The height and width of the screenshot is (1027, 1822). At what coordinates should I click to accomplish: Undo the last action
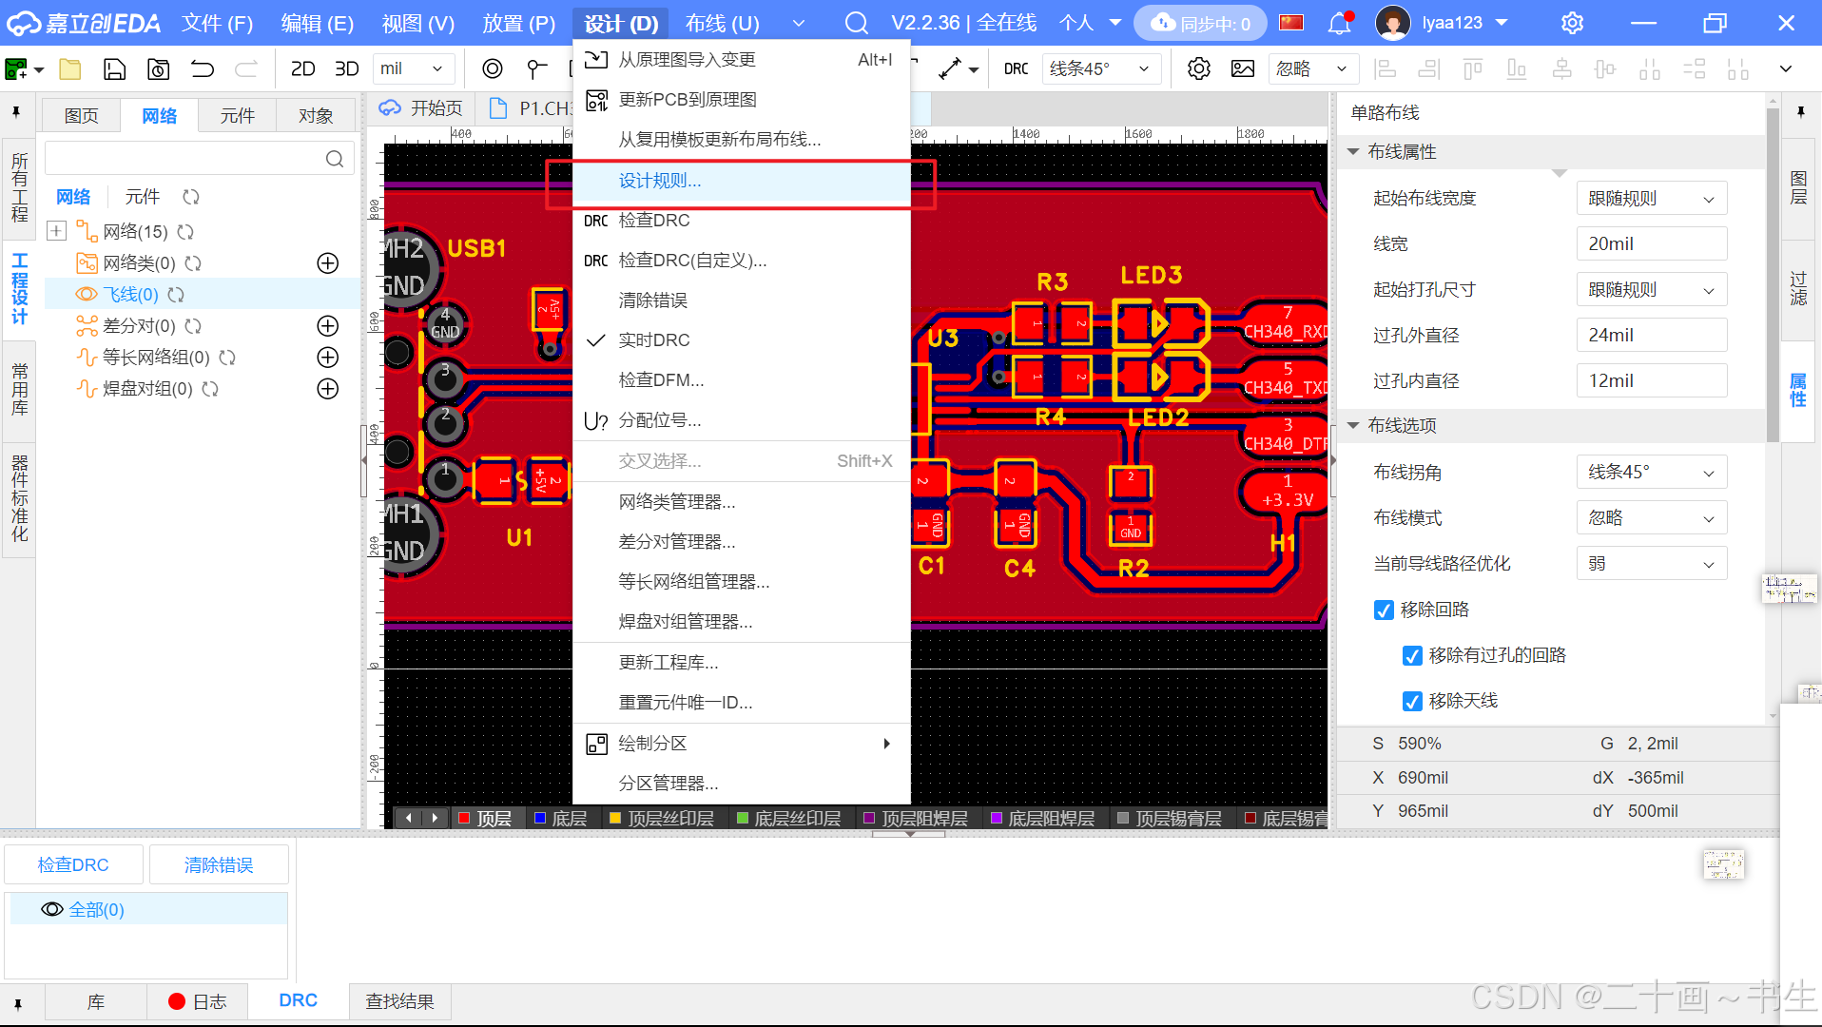[x=203, y=69]
